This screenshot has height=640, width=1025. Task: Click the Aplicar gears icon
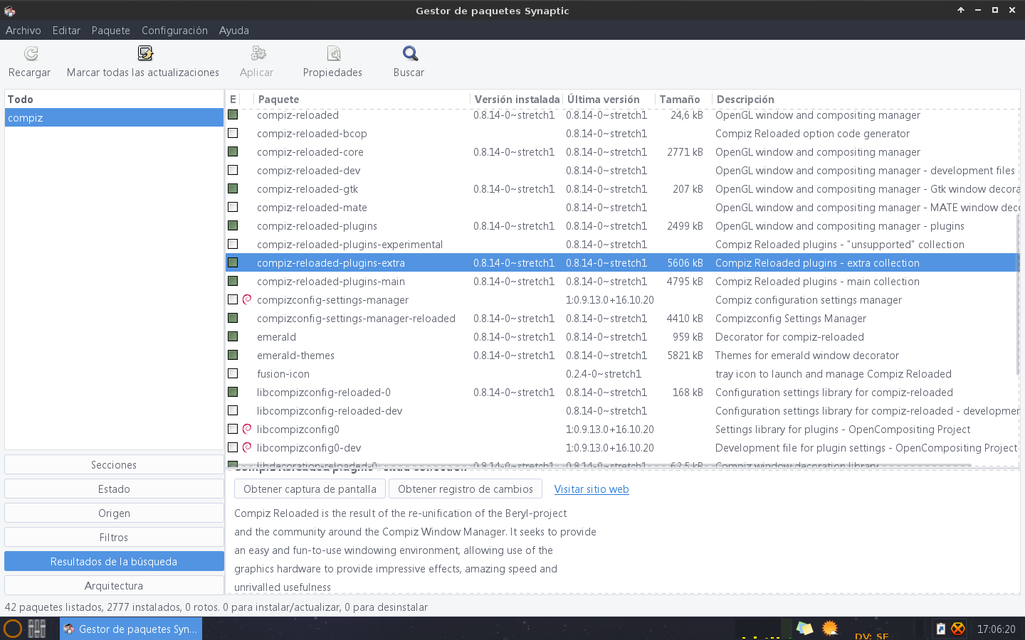tap(258, 53)
